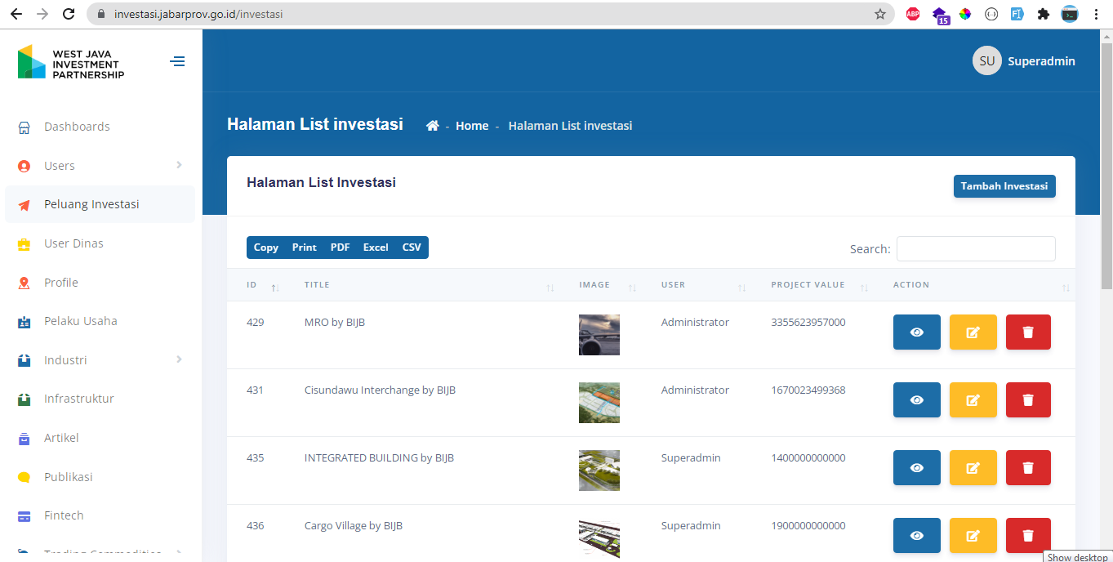
Task: Open Peluang Investasi in the sidebar
Action: [91, 204]
